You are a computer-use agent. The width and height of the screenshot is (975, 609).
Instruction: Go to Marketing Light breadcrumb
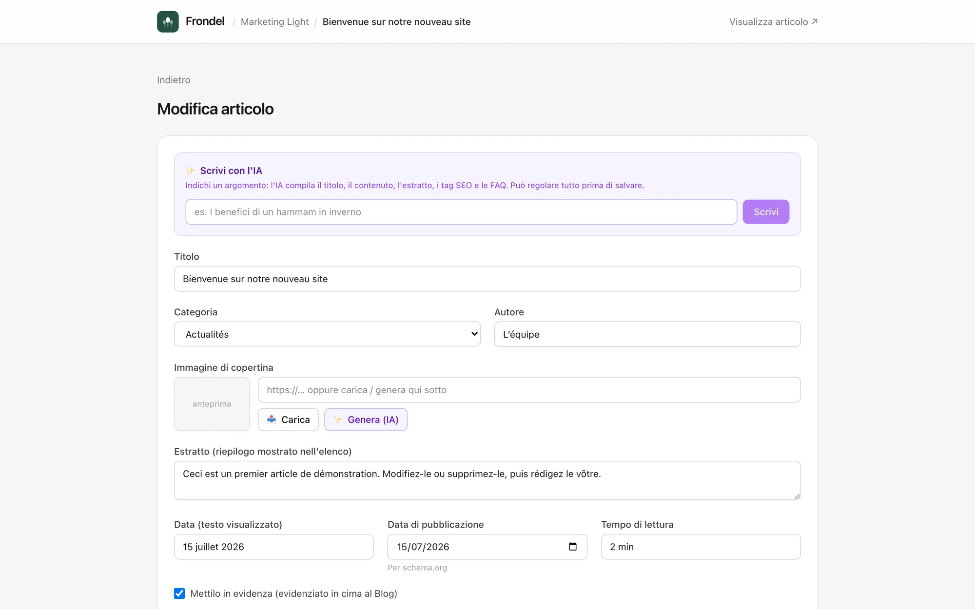(274, 22)
